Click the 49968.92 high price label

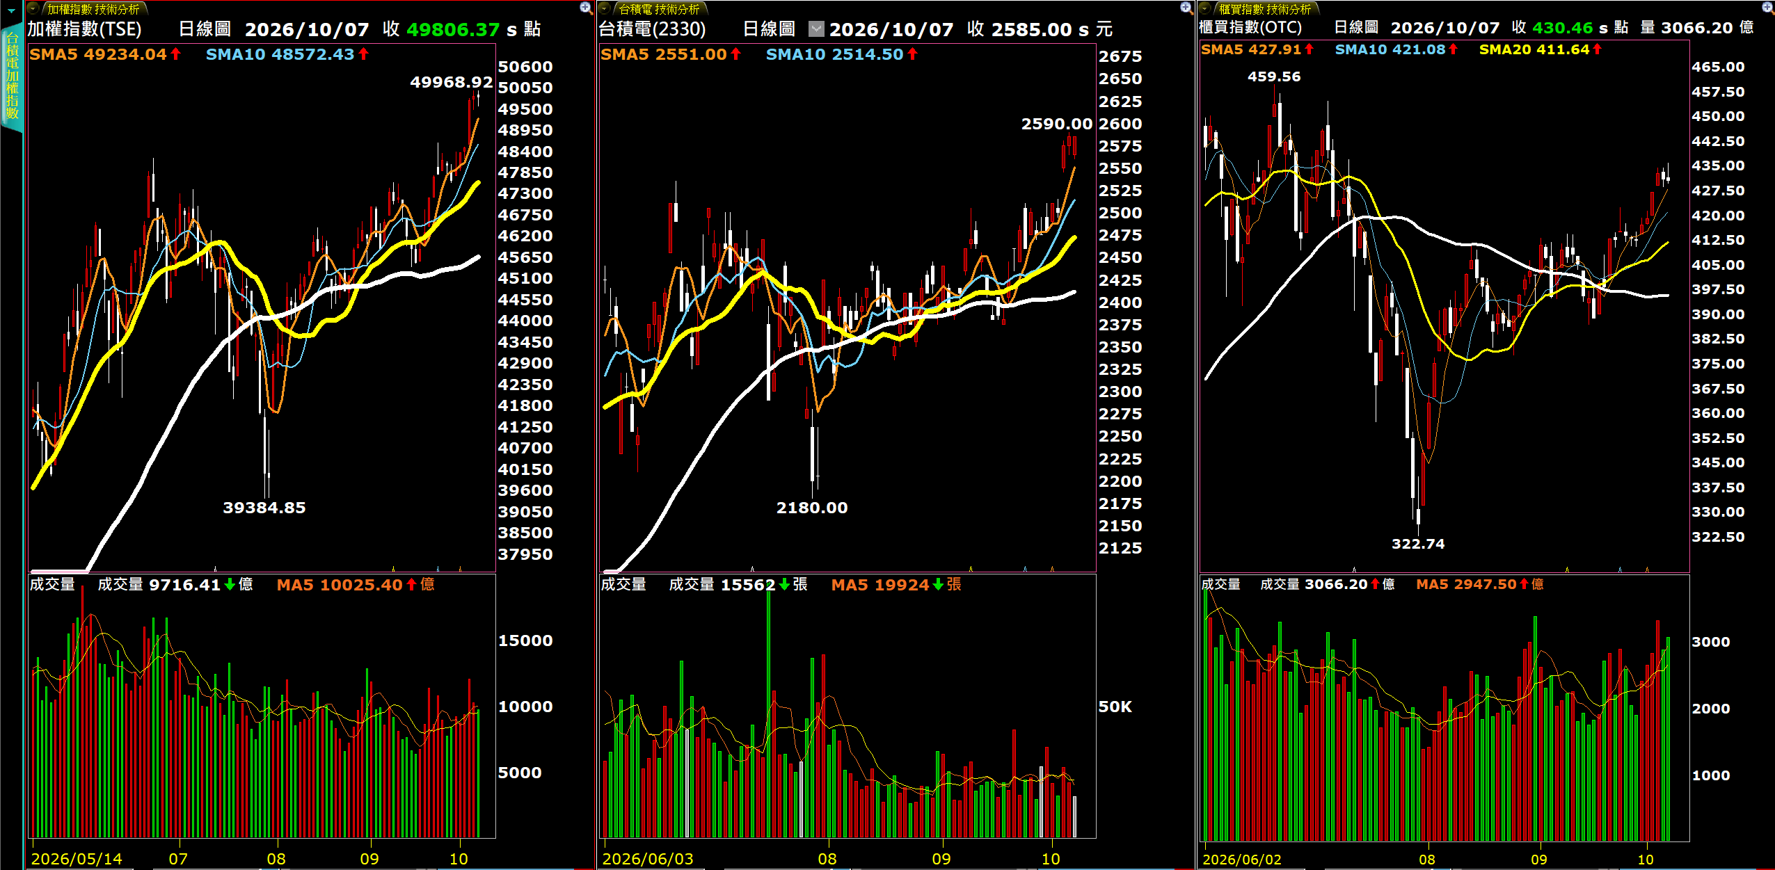coord(451,82)
